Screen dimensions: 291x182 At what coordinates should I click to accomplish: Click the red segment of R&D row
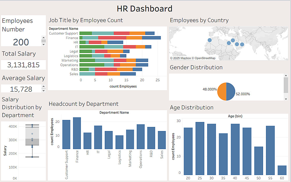click(x=106, y=69)
